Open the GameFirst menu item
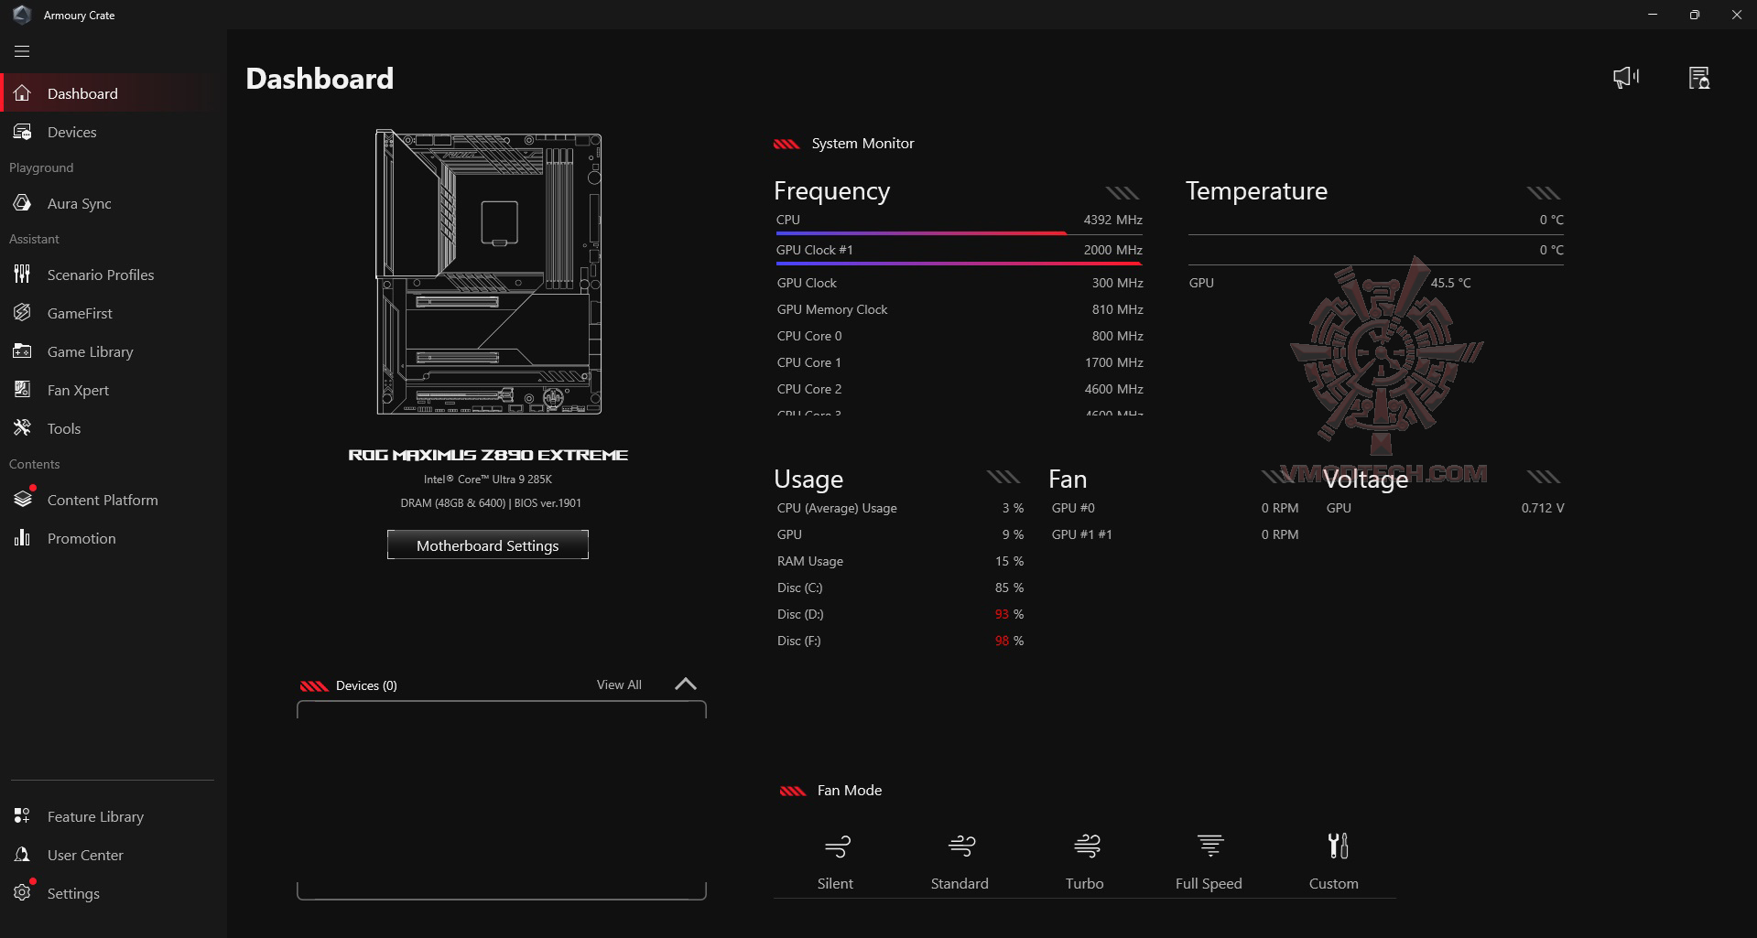1757x938 pixels. (114, 313)
